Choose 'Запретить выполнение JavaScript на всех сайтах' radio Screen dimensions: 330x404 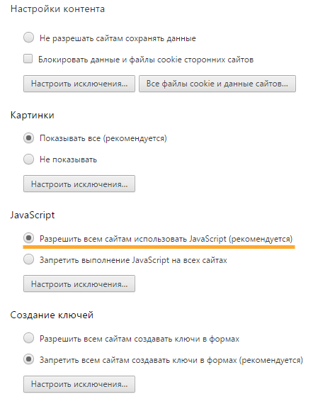pos(28,259)
